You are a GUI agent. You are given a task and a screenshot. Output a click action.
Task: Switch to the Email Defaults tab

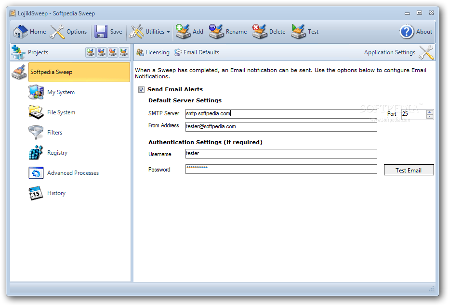pyautogui.click(x=197, y=52)
